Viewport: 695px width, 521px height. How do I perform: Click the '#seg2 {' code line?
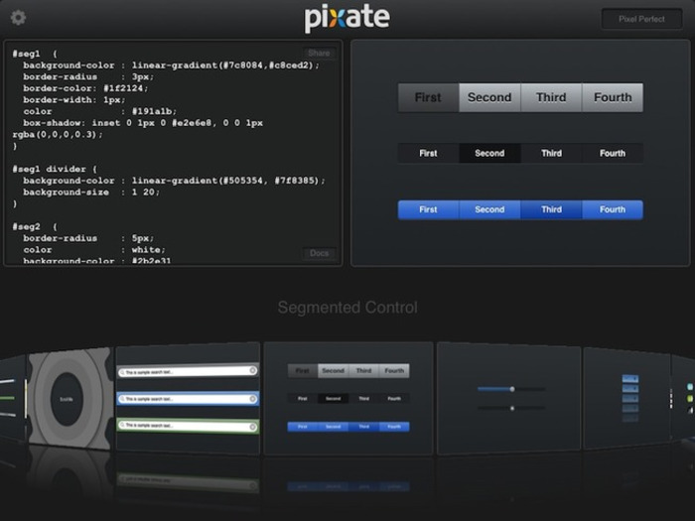(x=35, y=226)
